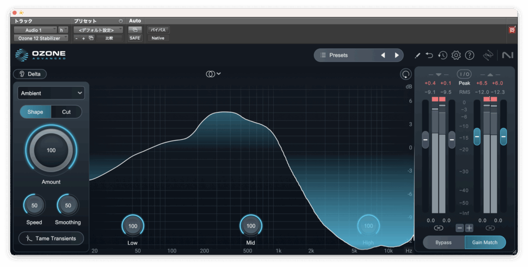Open the Audio 1 track selector
Viewport: 528px width, 267px height.
coord(35,30)
